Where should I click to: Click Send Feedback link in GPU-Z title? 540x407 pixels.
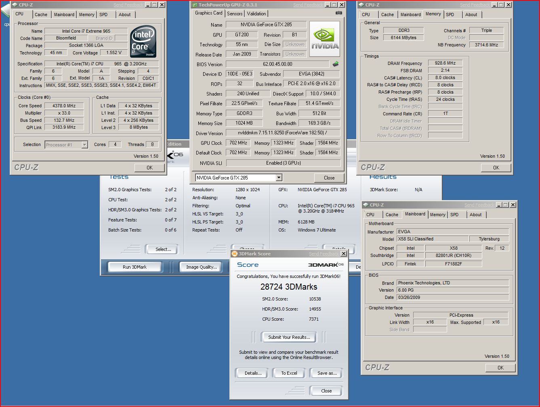308,5
